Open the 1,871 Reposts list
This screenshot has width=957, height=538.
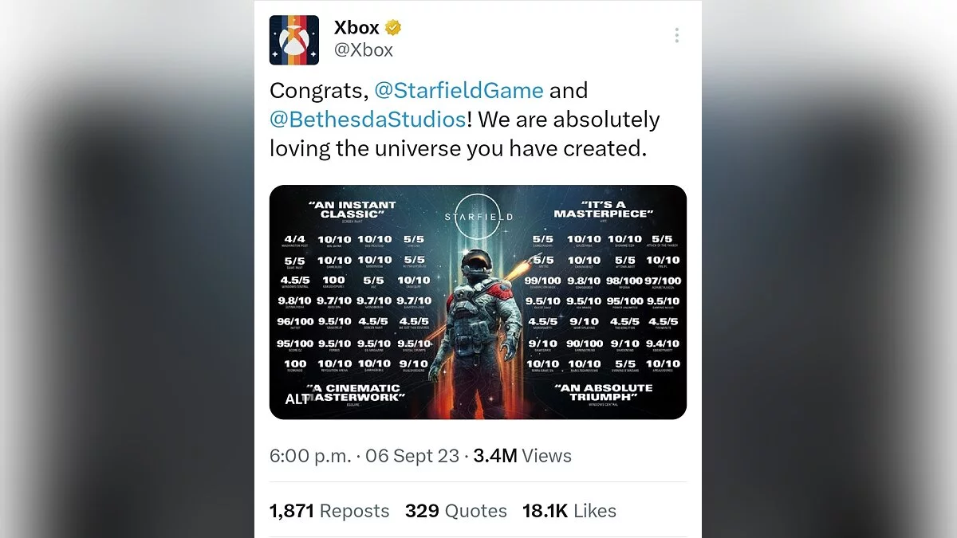[329, 511]
